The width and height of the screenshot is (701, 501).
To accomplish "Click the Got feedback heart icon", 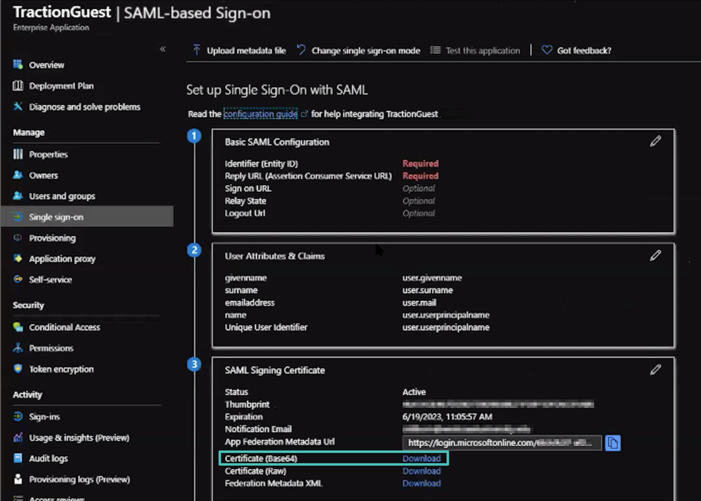I will click(x=547, y=50).
